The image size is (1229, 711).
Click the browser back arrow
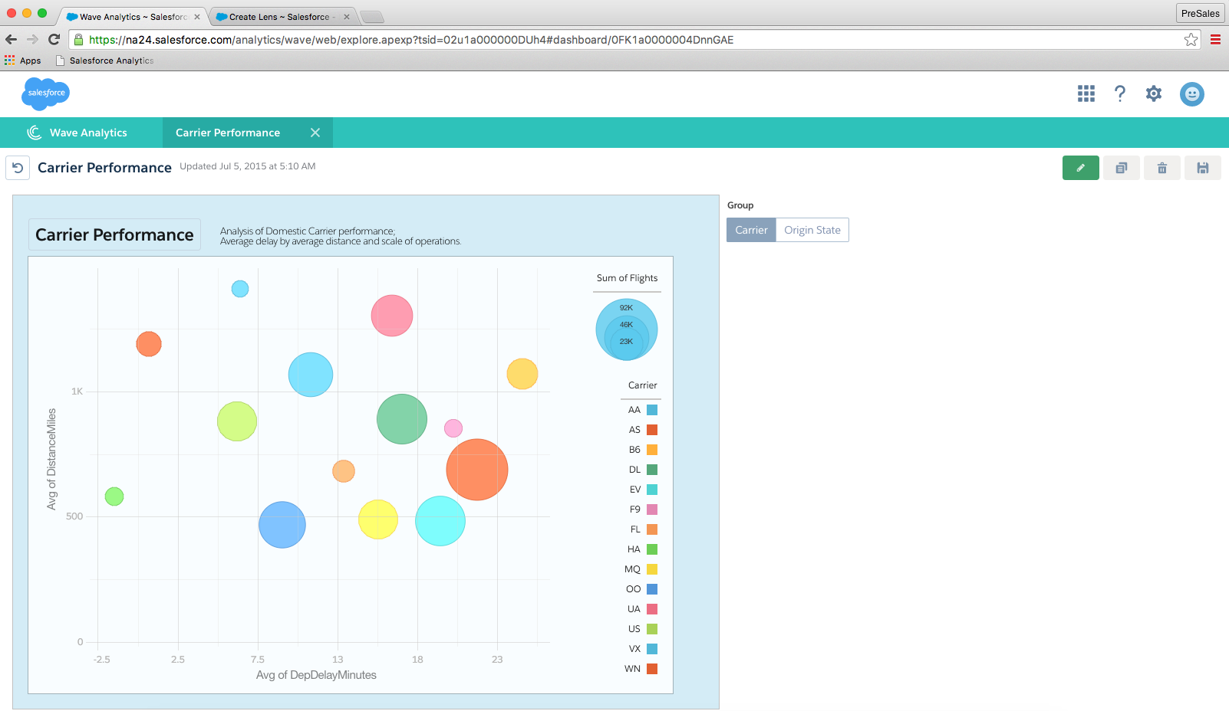coord(11,39)
